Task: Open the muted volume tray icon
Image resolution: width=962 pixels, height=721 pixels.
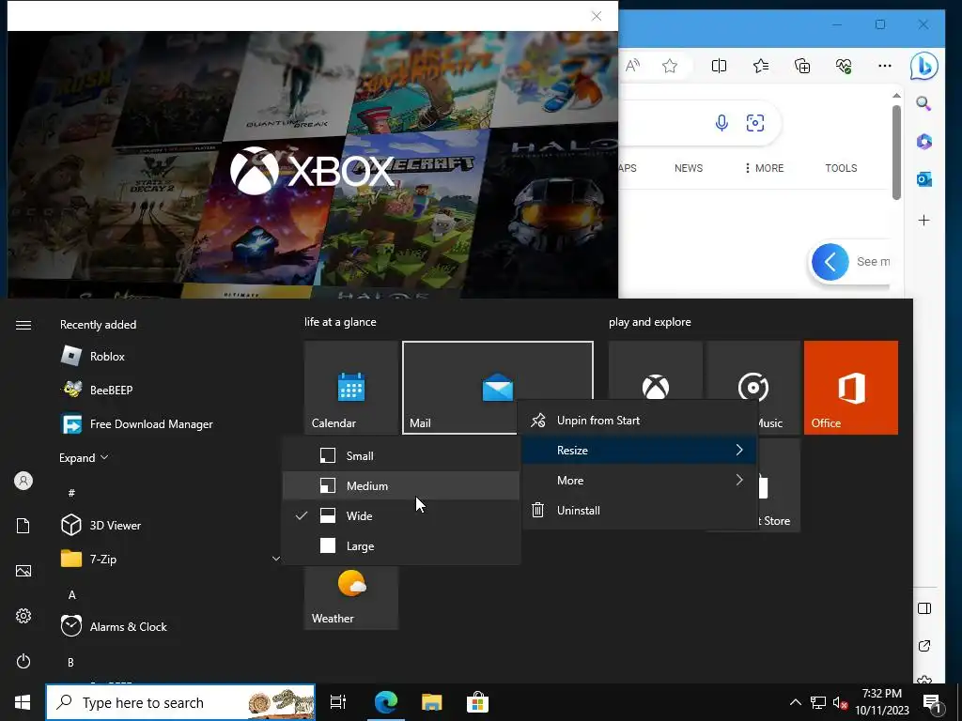Action: click(x=840, y=702)
